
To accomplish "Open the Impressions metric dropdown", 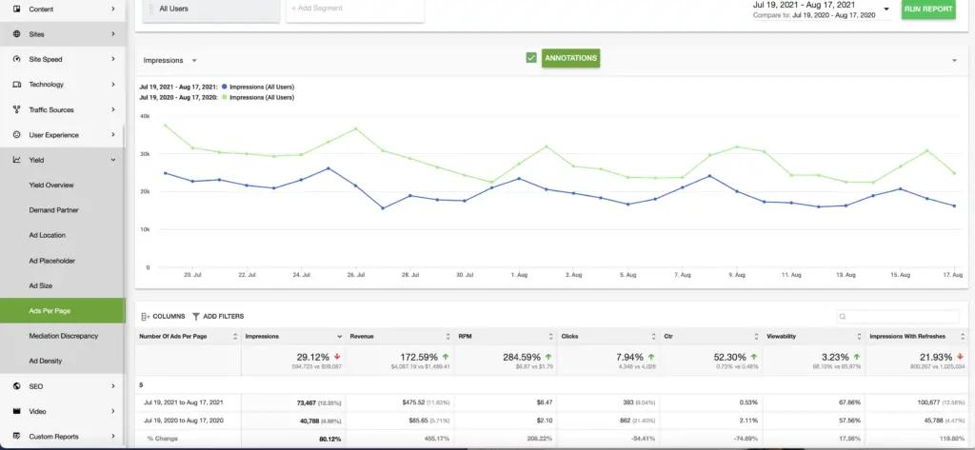I will pyautogui.click(x=169, y=60).
